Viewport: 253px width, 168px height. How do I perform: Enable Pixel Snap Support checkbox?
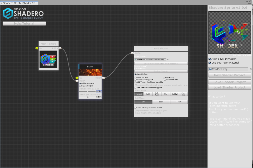(135, 80)
